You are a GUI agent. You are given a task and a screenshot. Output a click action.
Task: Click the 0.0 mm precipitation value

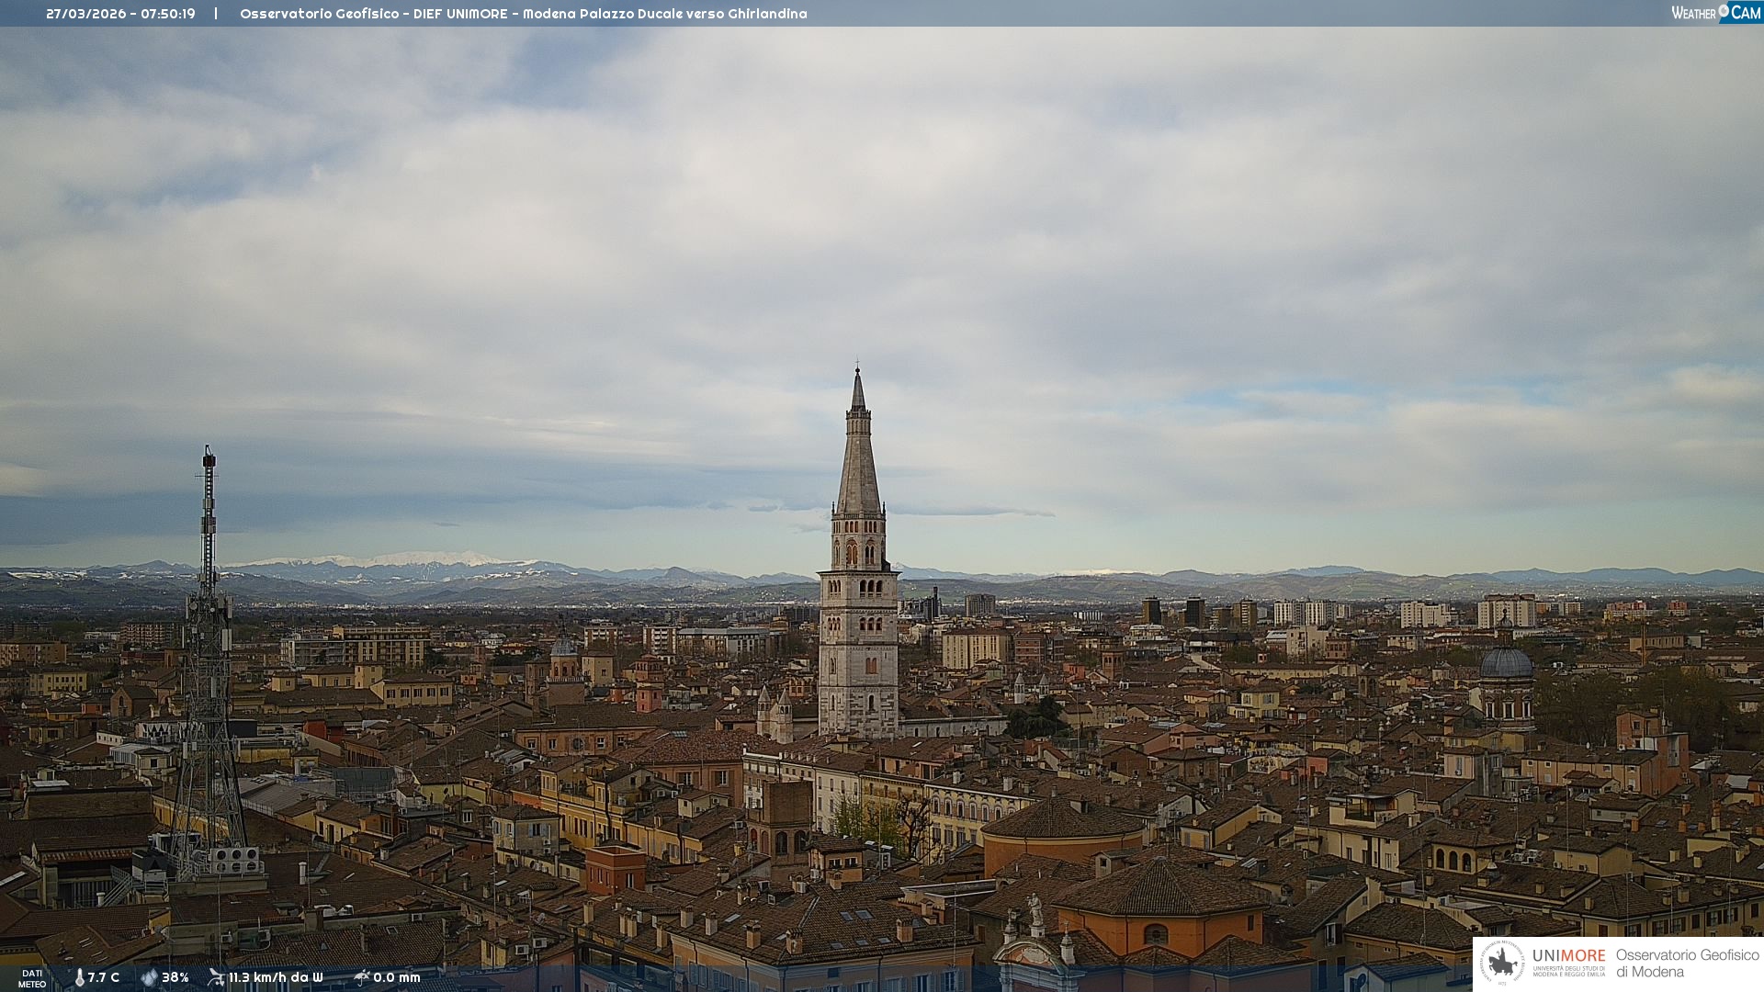[397, 977]
